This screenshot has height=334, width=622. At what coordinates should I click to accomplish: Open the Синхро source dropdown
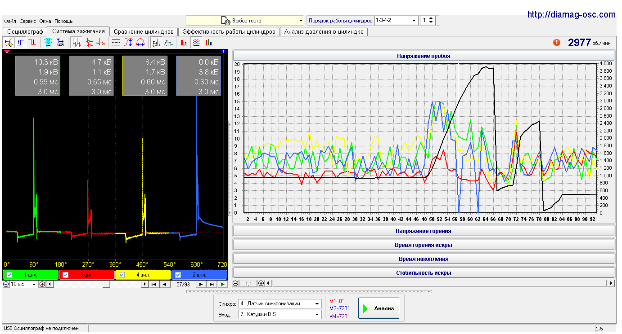(x=279, y=303)
